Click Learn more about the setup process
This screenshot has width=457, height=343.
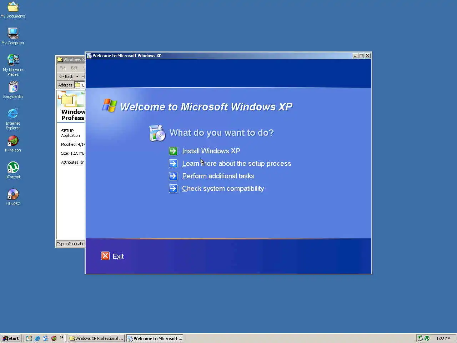[x=237, y=164]
